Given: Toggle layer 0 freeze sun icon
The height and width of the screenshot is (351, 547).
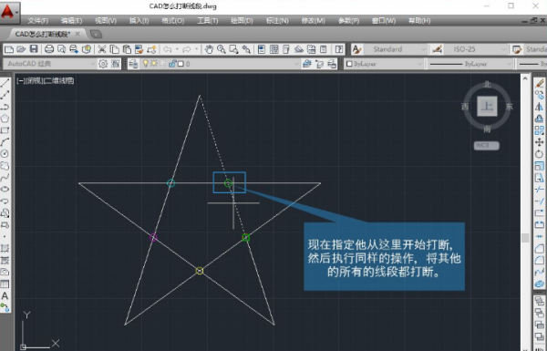Looking at the screenshot, I should [x=153, y=64].
